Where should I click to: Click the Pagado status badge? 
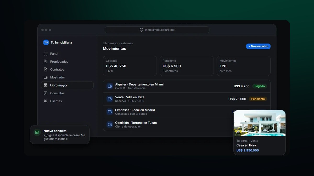(x=260, y=86)
